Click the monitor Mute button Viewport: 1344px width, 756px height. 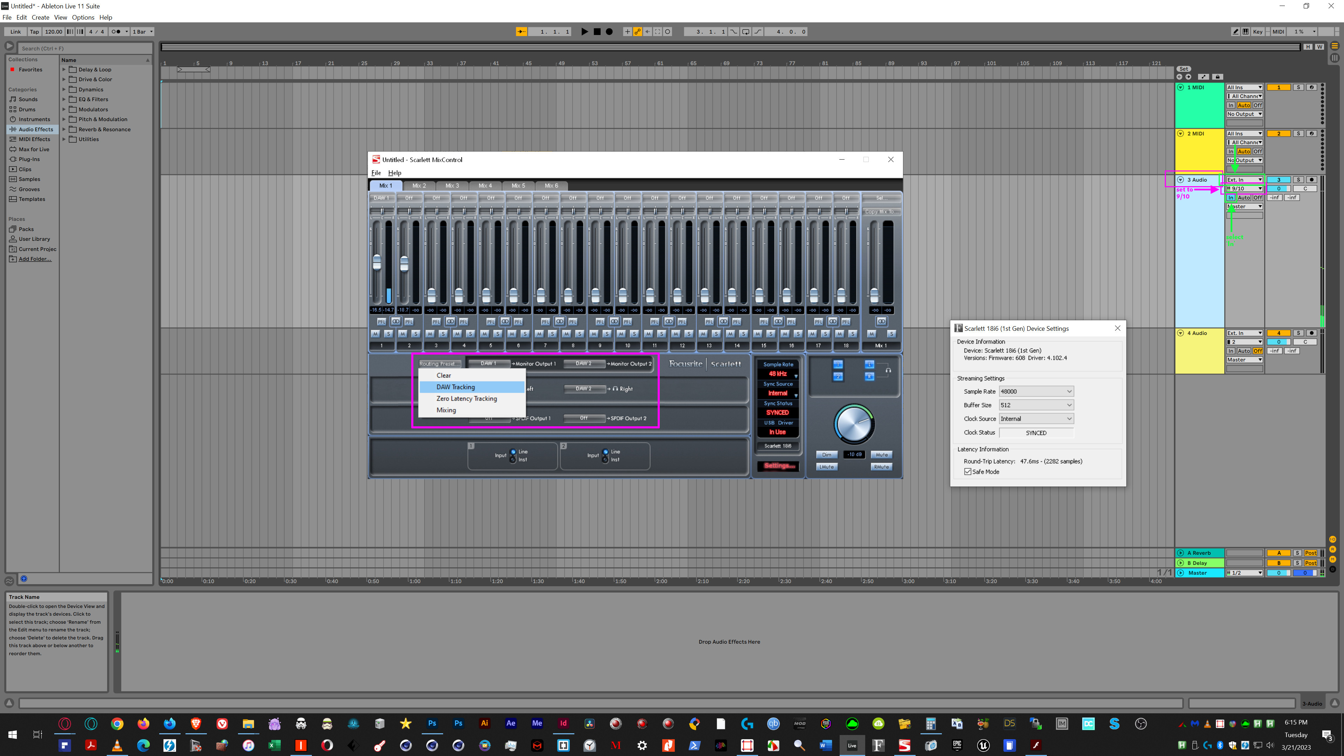[881, 455]
